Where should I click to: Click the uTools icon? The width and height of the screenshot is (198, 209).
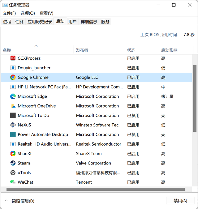(13, 173)
